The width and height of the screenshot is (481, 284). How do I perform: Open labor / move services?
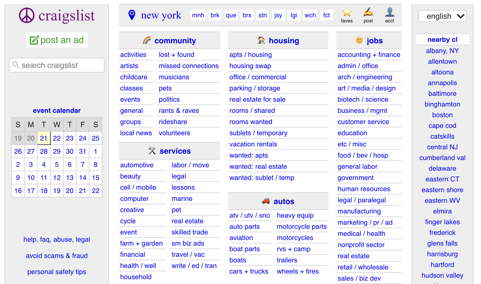point(190,165)
